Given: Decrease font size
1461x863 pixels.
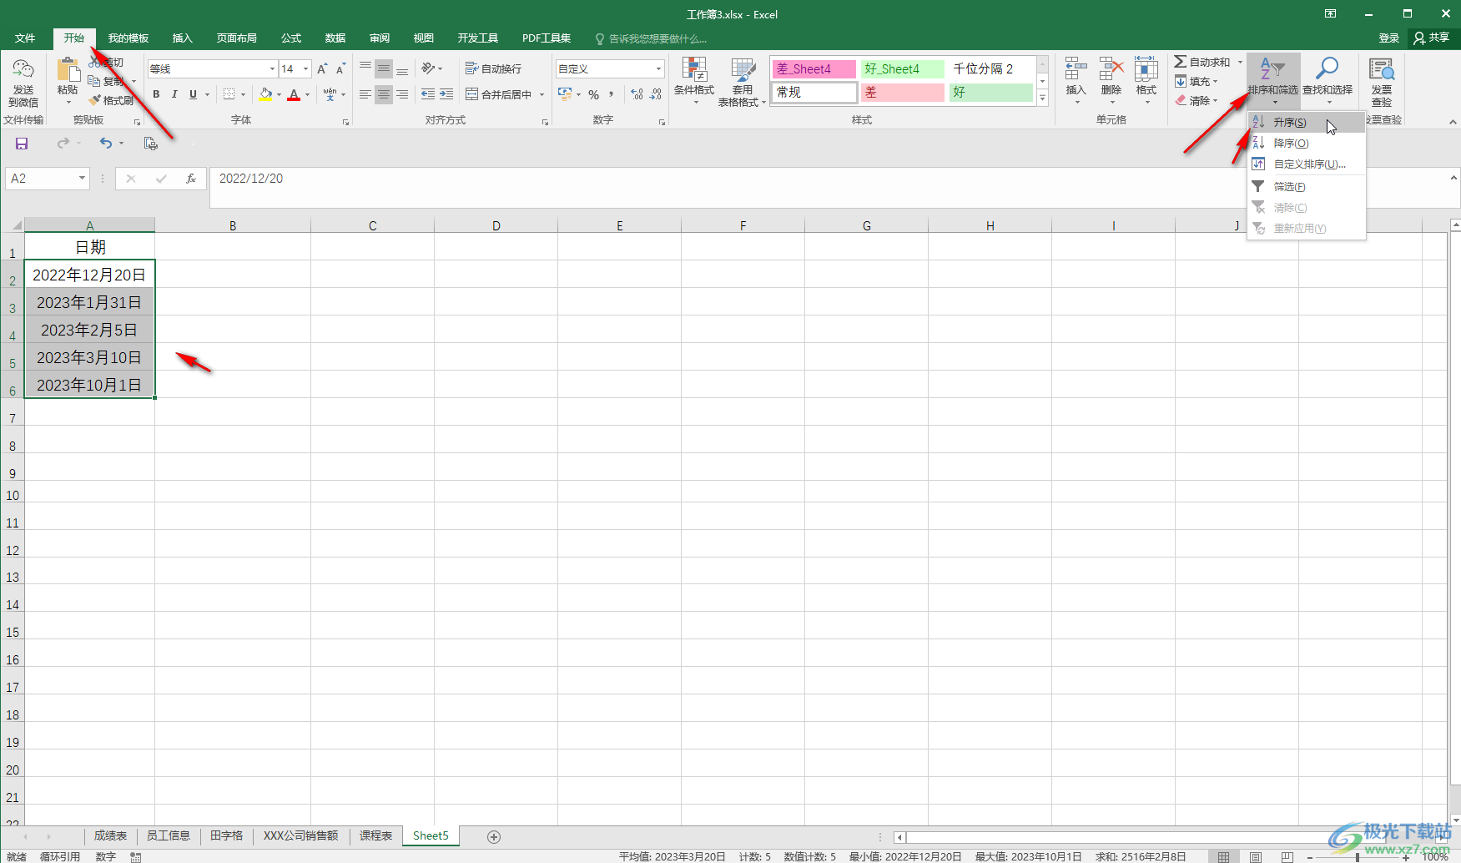Looking at the screenshot, I should tap(340, 68).
